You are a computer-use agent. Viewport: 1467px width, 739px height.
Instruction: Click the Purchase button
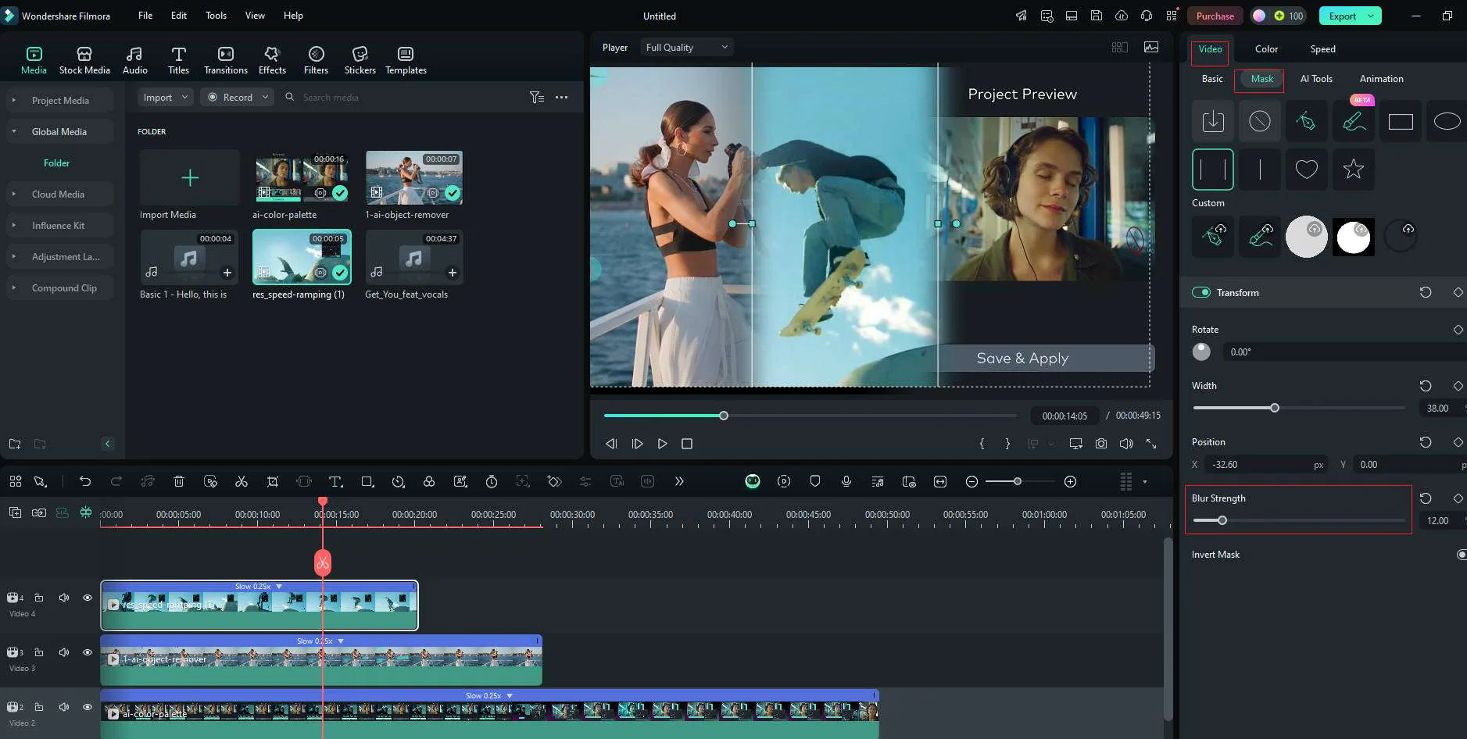[1215, 16]
